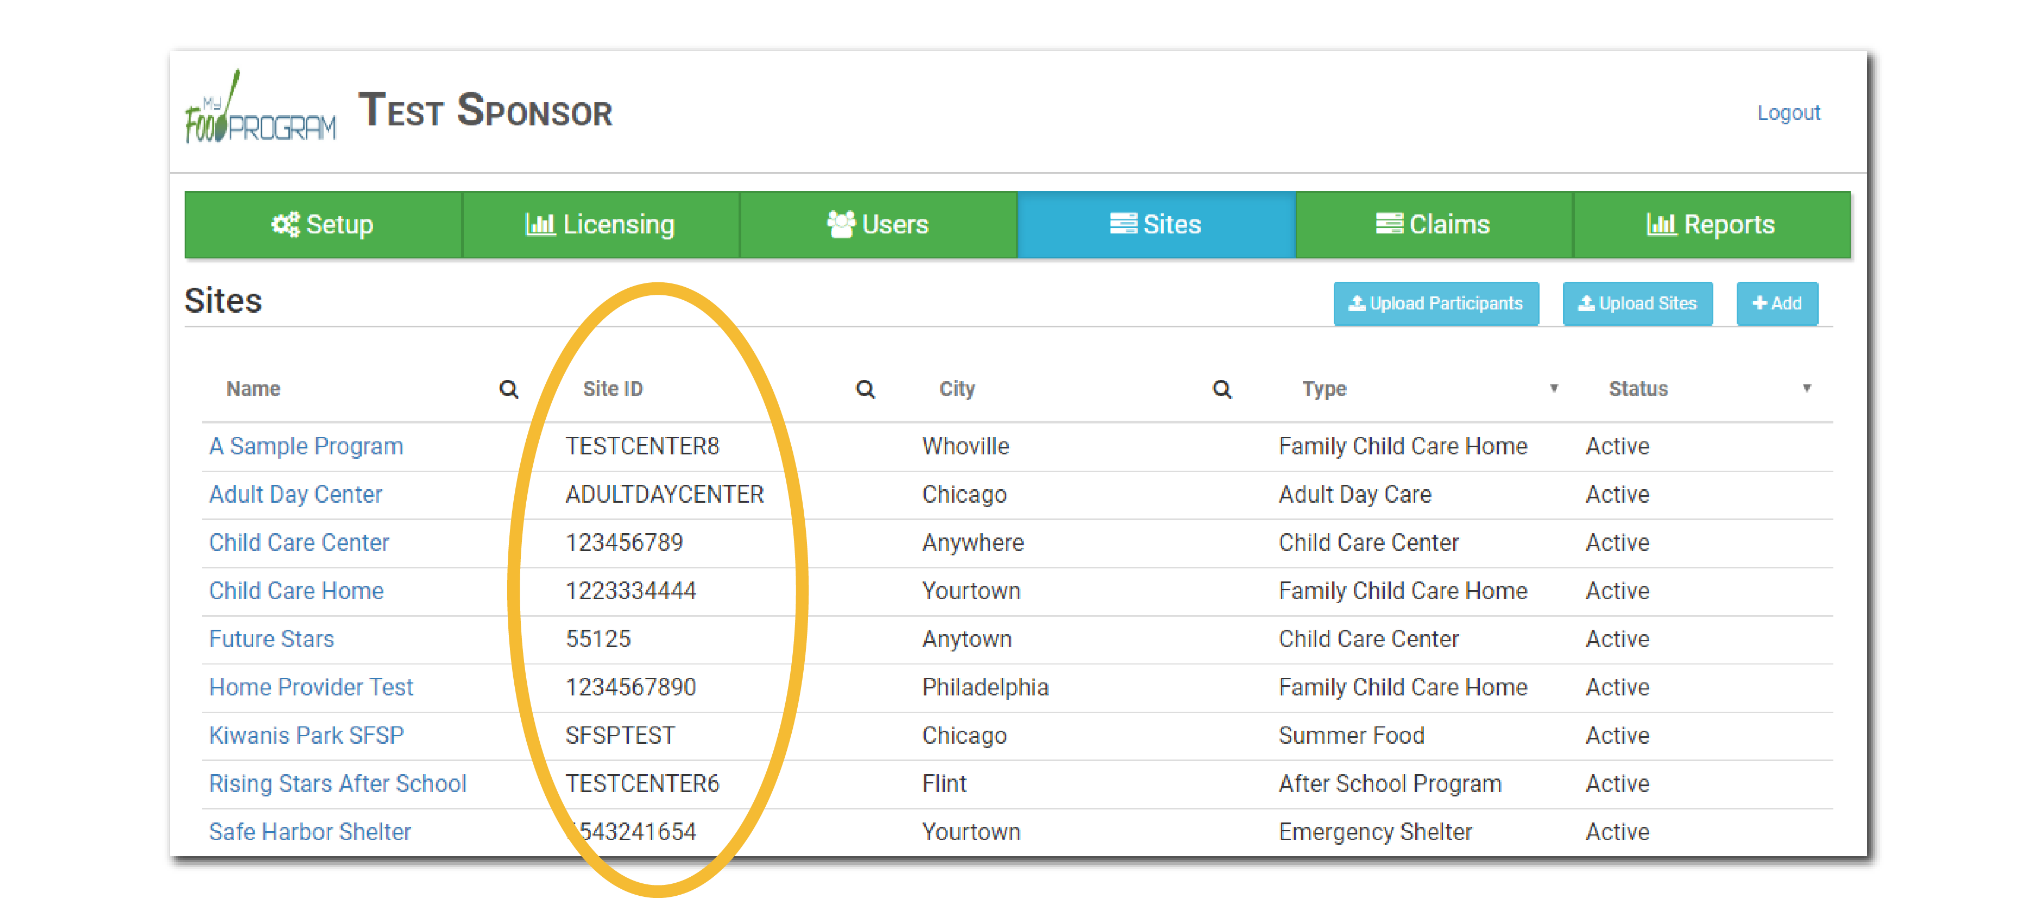The image size is (2037, 905).
Task: Open the Kiwanis Park SFSP site
Action: 306,735
